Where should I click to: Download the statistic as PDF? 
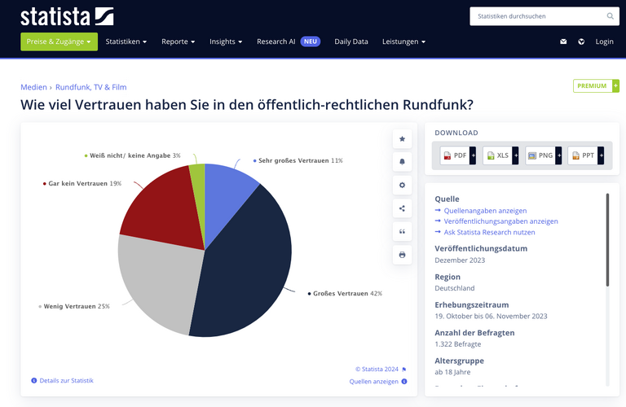click(458, 155)
